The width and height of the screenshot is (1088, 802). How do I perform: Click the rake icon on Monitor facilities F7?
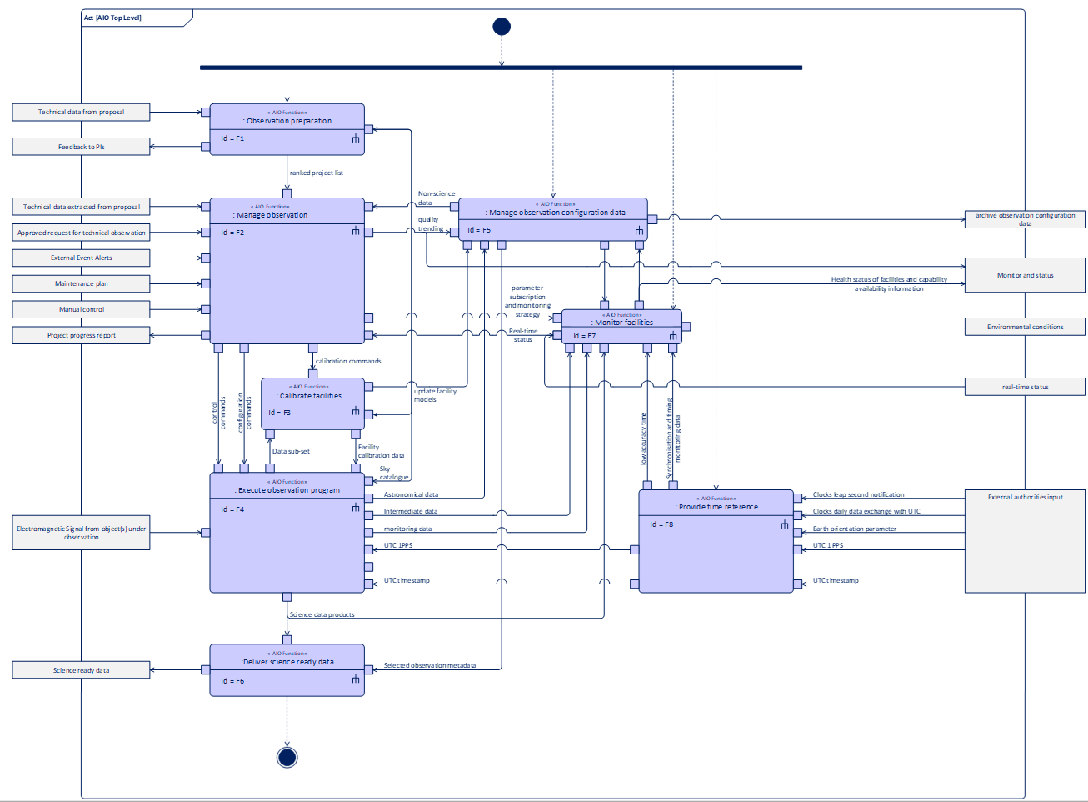(671, 336)
